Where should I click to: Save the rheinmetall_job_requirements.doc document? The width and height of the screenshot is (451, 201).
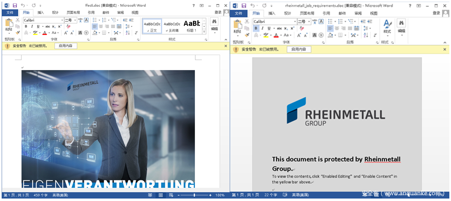pyautogui.click(x=244, y=6)
